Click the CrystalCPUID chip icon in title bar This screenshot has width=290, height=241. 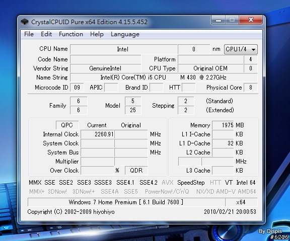click(25, 22)
